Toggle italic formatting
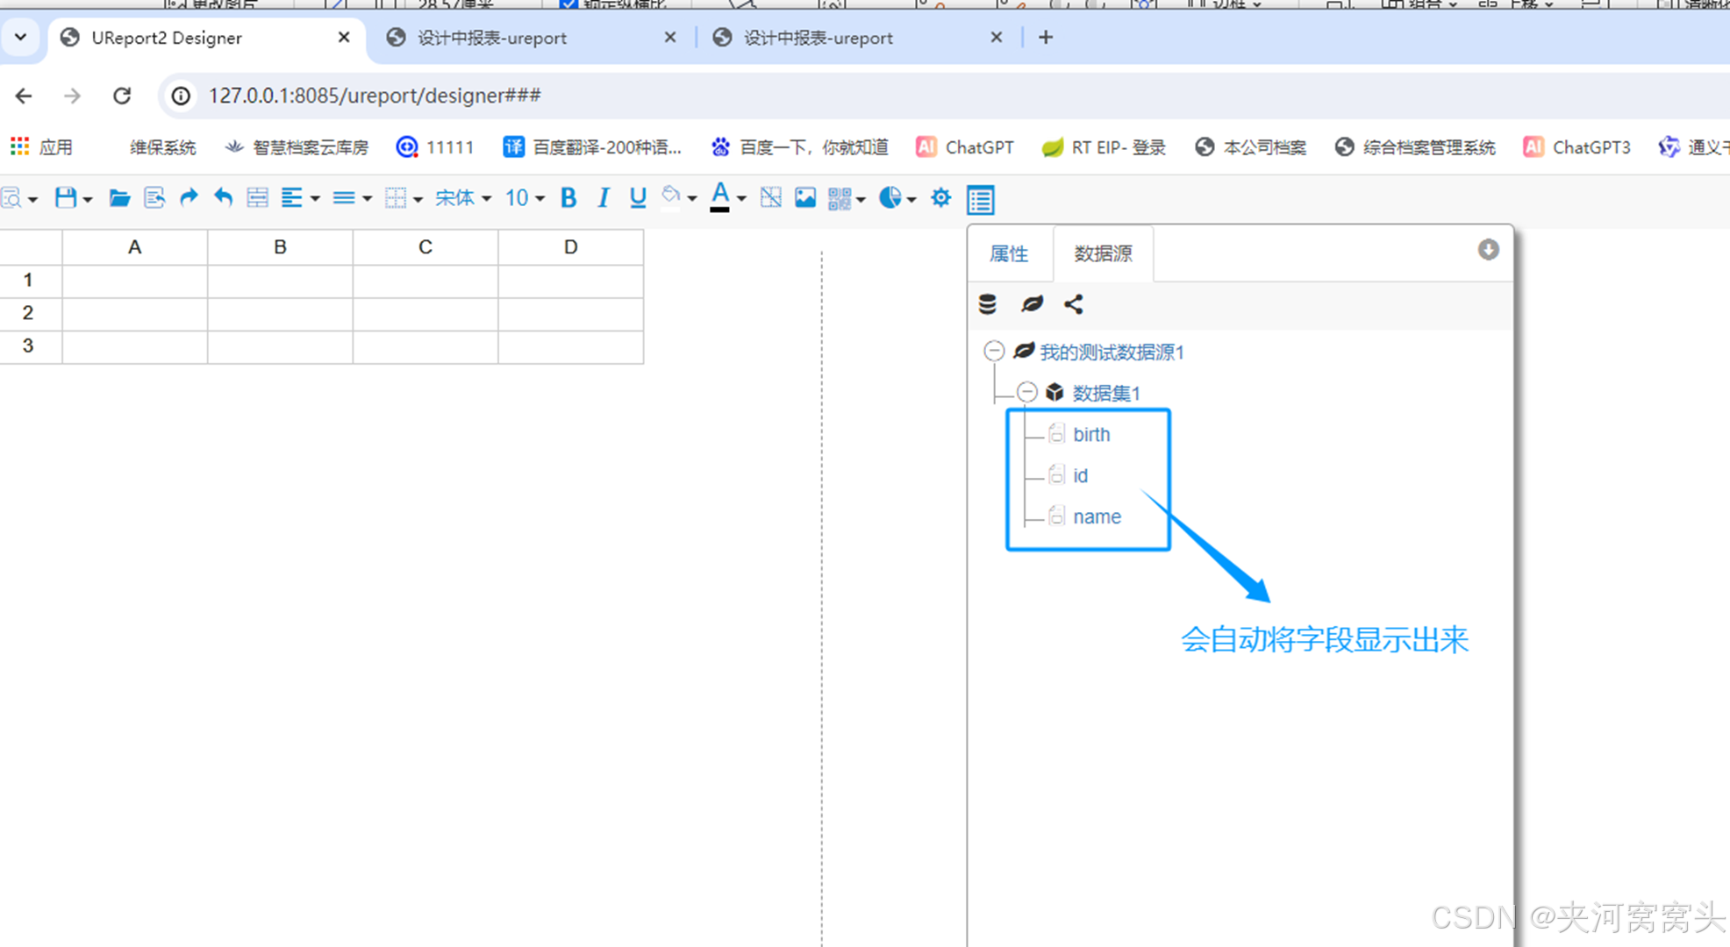 click(603, 198)
